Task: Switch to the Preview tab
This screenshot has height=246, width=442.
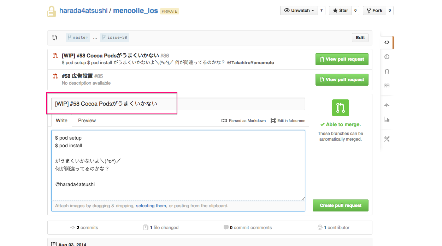Action: (x=87, y=121)
